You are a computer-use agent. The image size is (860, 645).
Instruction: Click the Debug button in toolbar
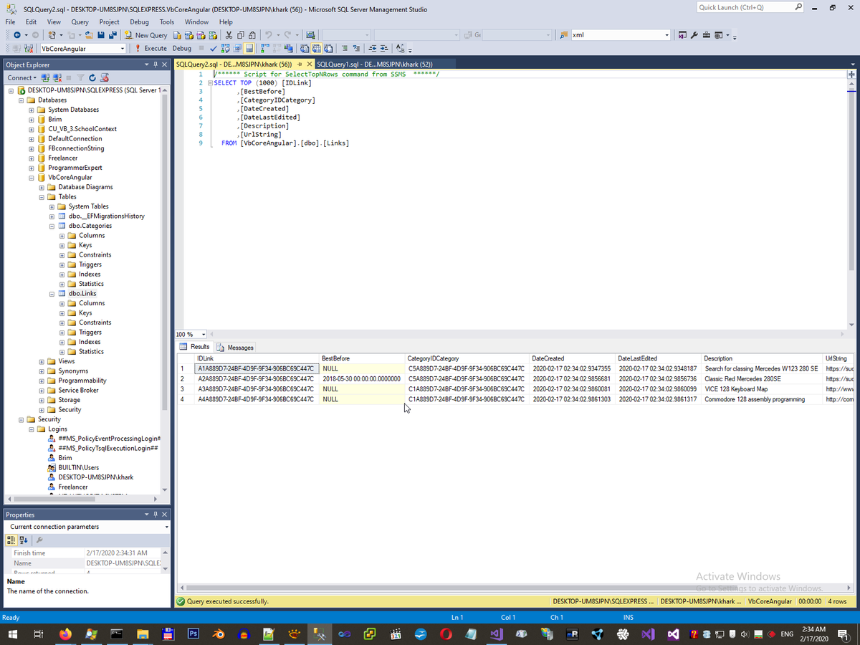coord(182,49)
